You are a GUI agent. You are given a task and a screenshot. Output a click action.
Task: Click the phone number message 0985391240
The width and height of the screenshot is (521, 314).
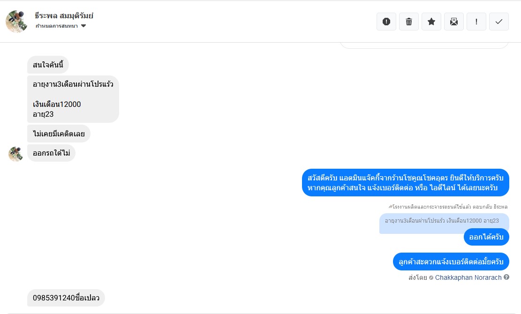tap(66, 298)
